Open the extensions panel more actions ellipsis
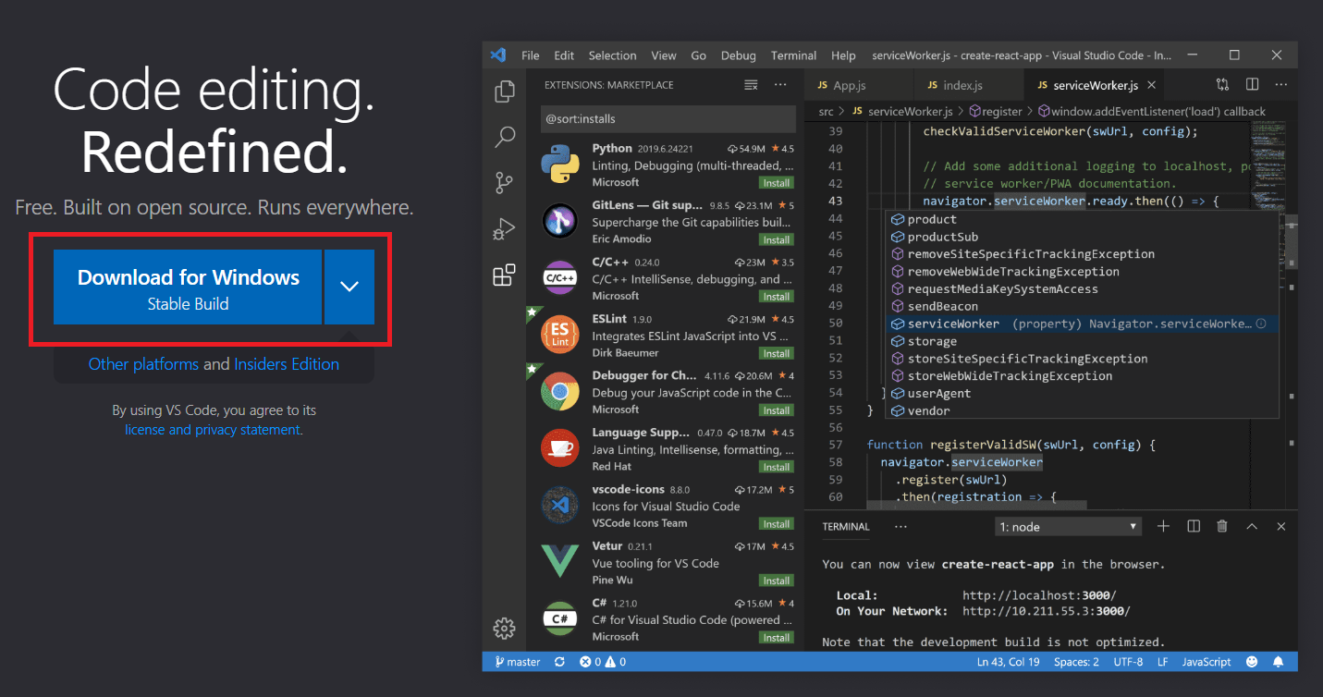 tap(780, 85)
